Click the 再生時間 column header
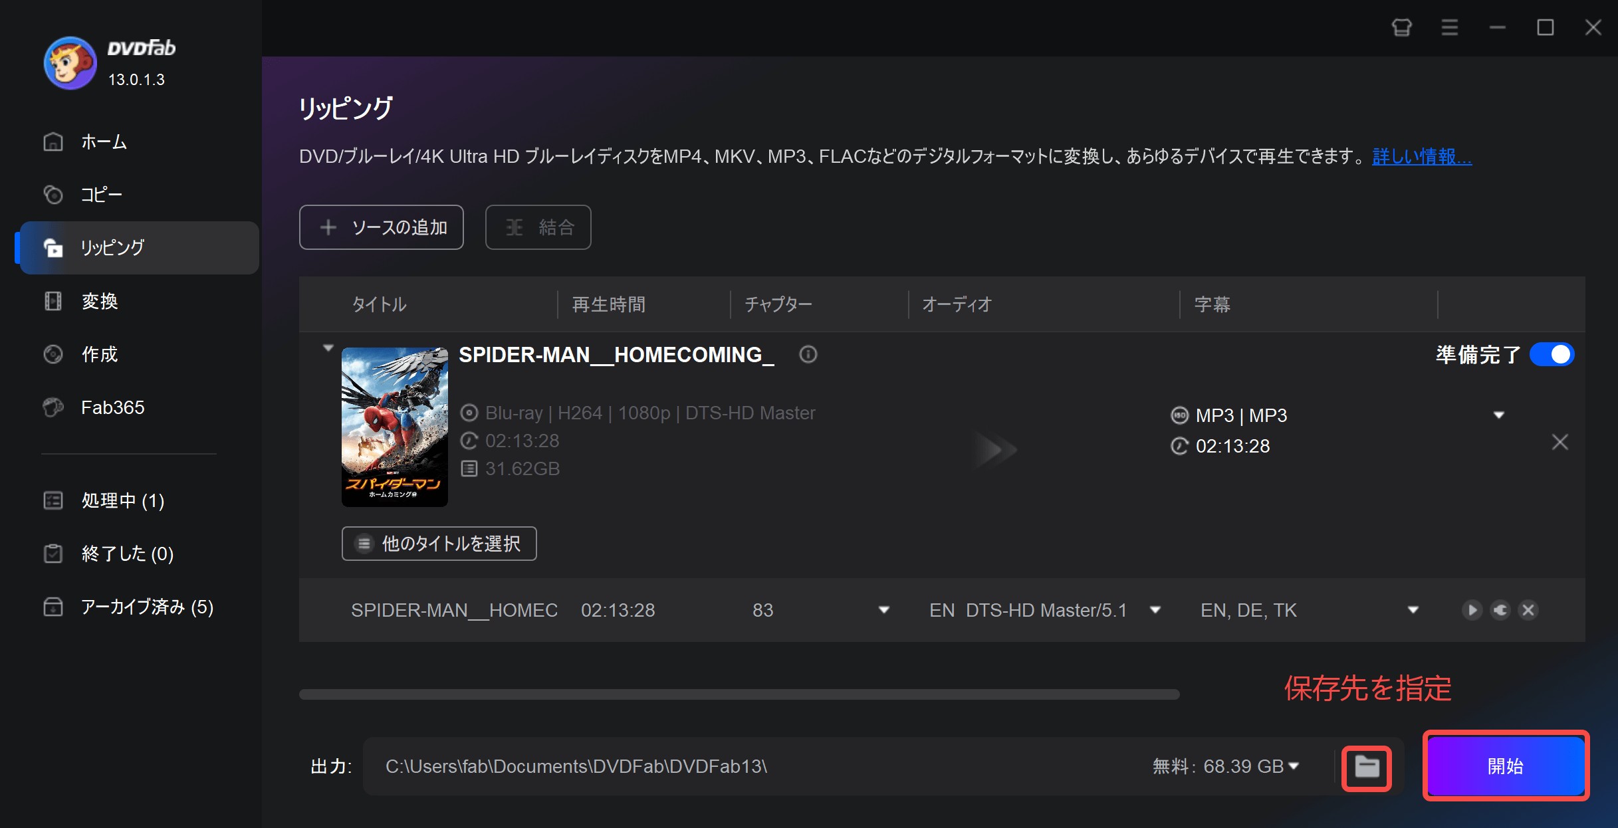Screen dimensions: 1618x828 coord(608,304)
